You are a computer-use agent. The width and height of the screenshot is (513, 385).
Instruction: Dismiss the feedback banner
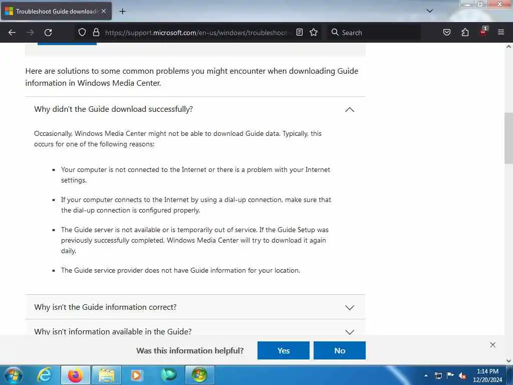coord(493,345)
